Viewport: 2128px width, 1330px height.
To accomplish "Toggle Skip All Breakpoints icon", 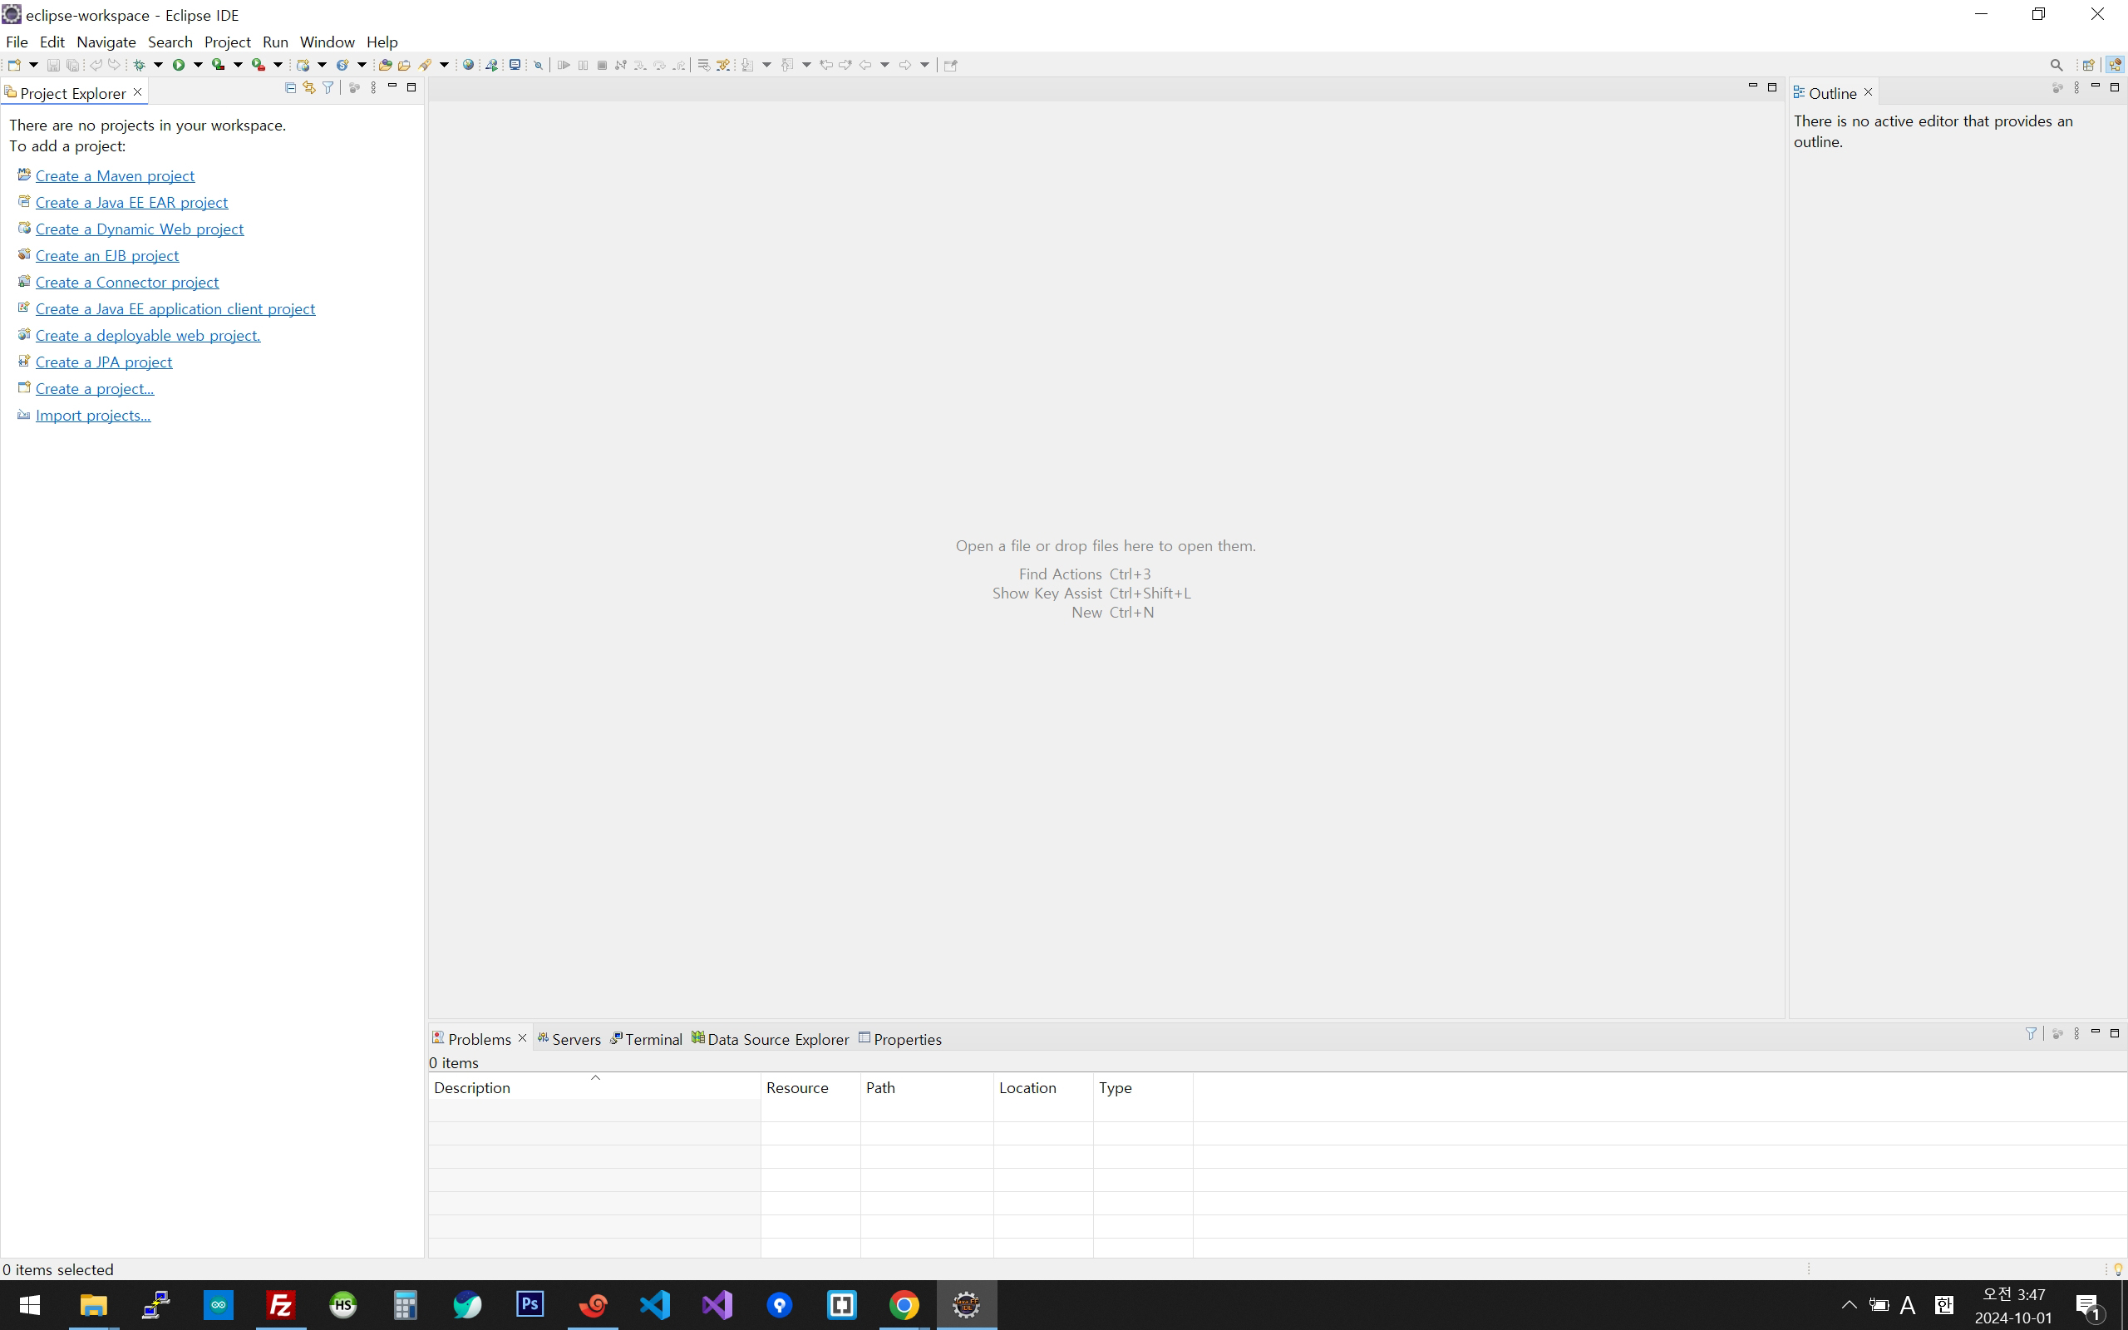I will click(x=539, y=65).
